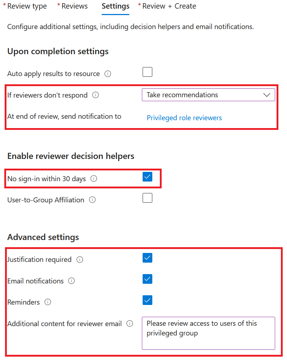Enable Auto apply results to resource checkbox
287x362 pixels.
pyautogui.click(x=147, y=72)
